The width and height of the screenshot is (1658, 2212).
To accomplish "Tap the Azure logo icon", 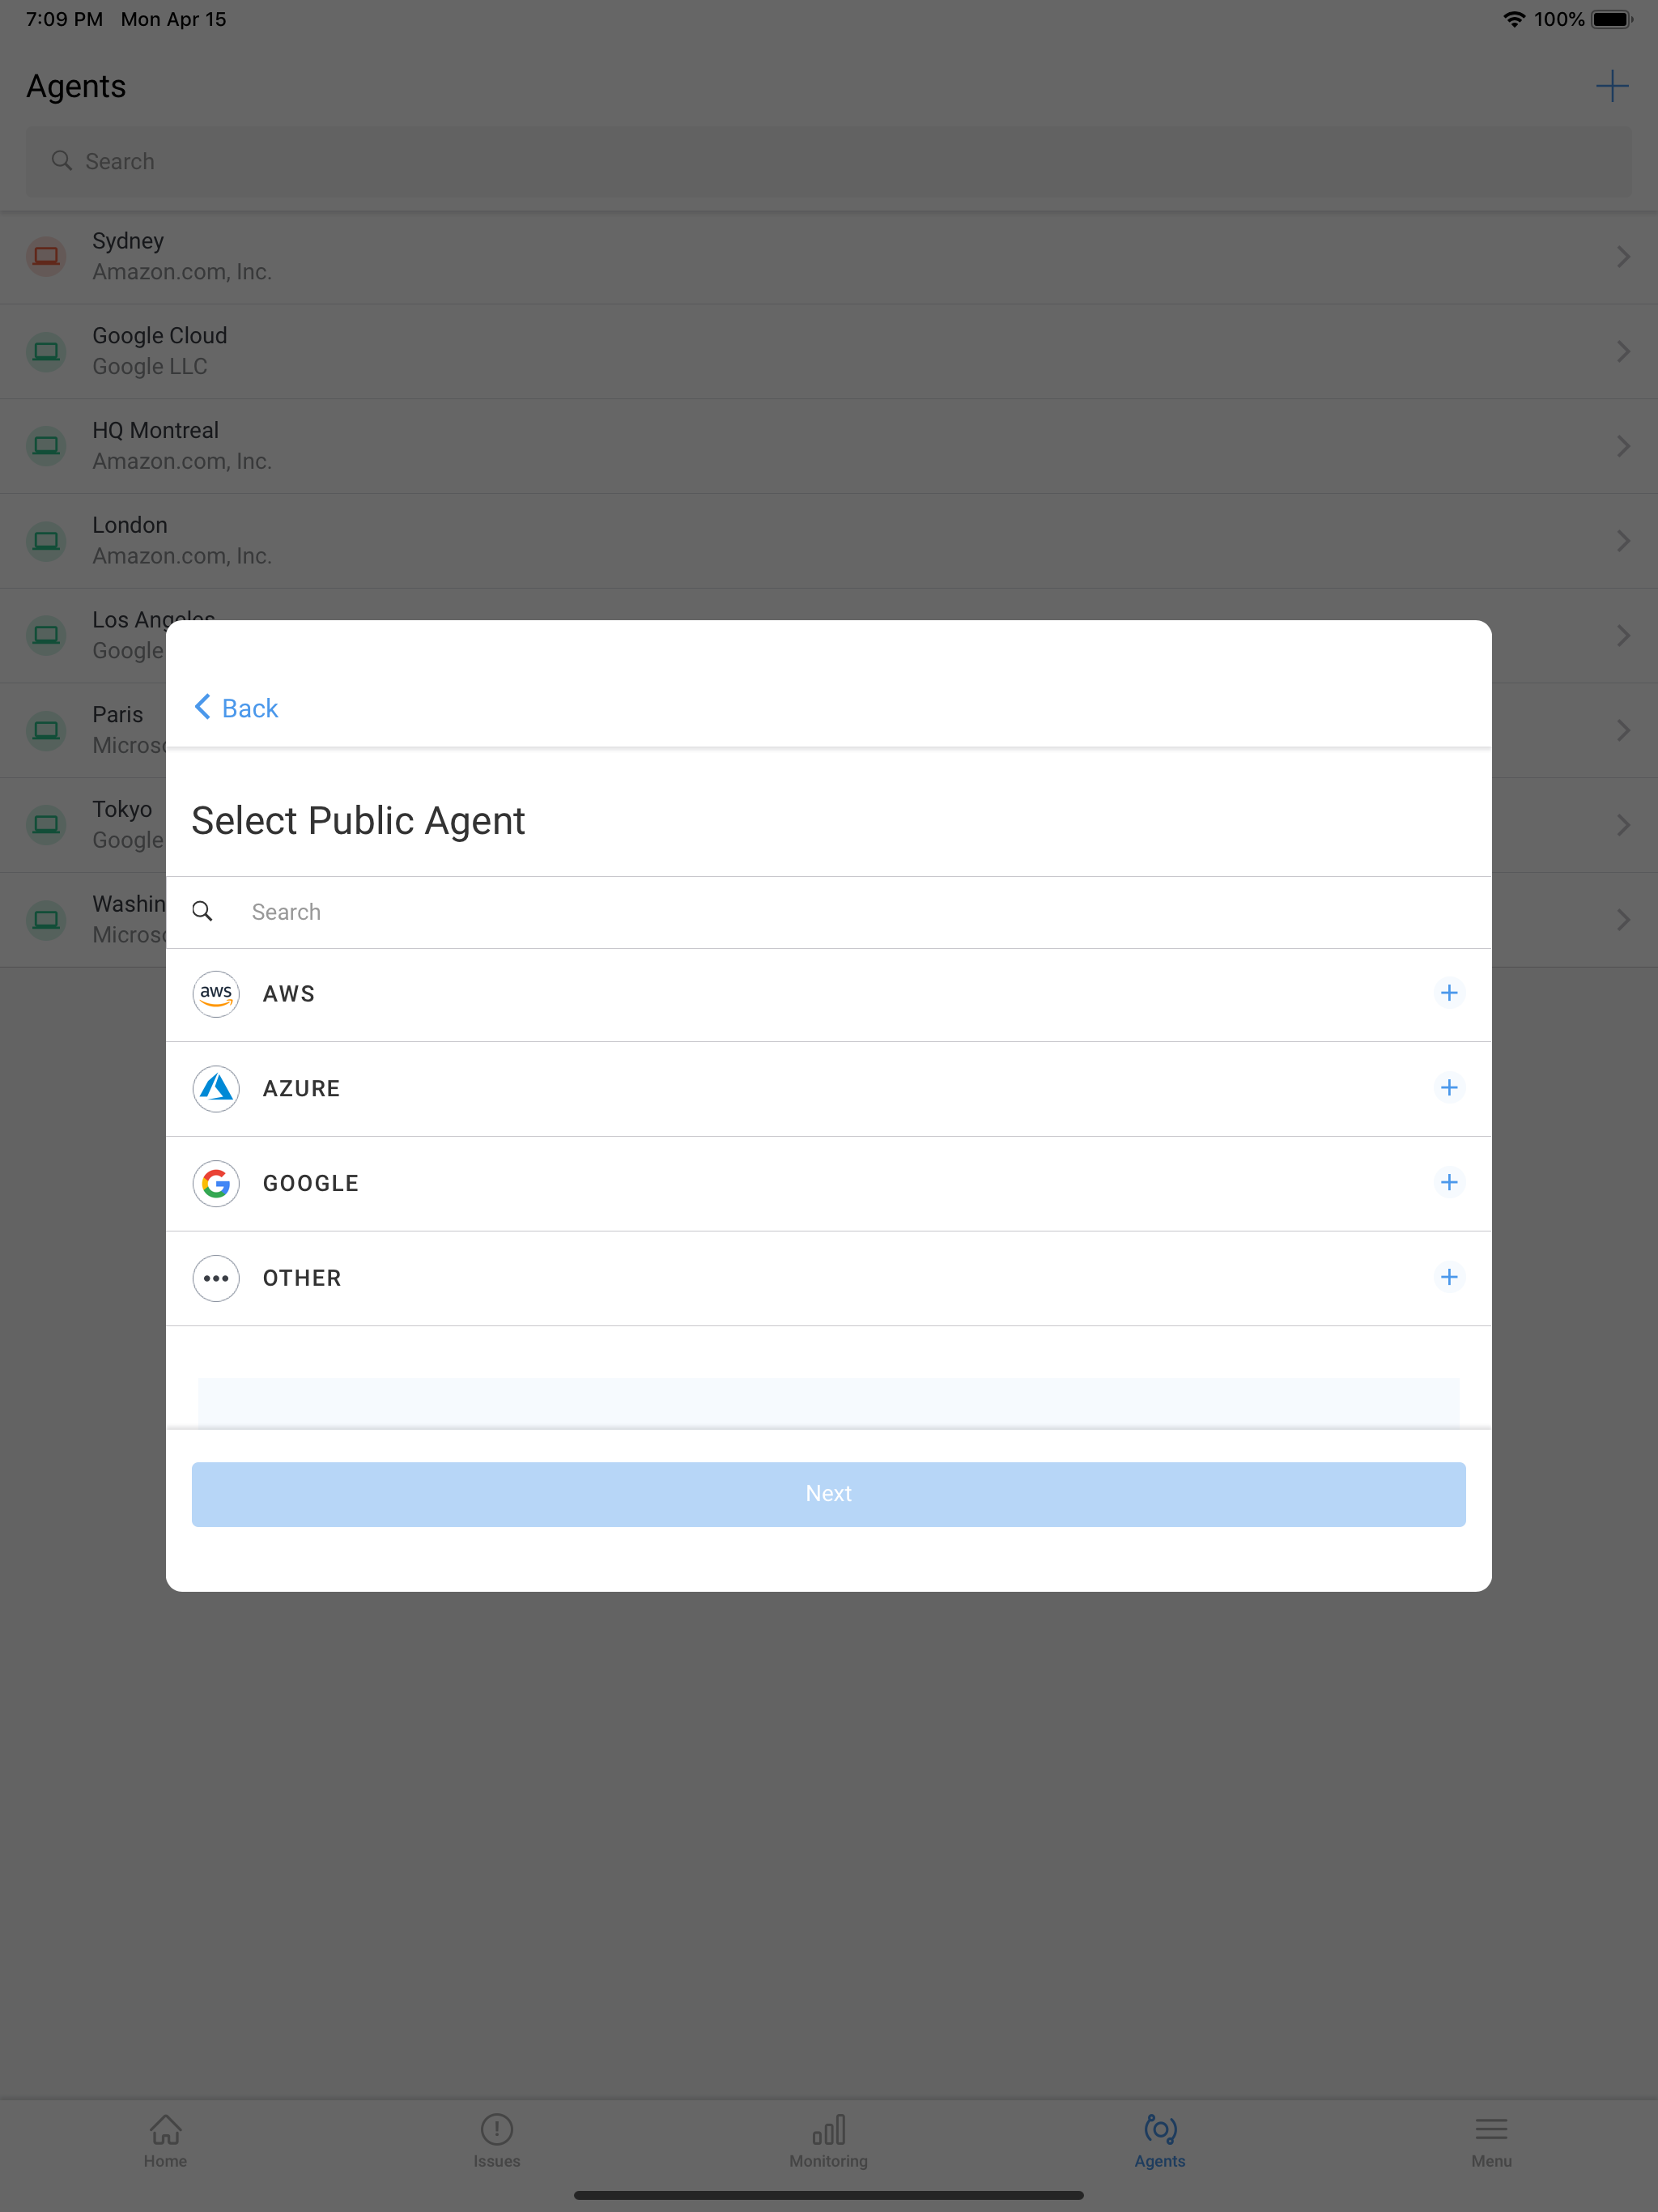I will click(215, 1089).
